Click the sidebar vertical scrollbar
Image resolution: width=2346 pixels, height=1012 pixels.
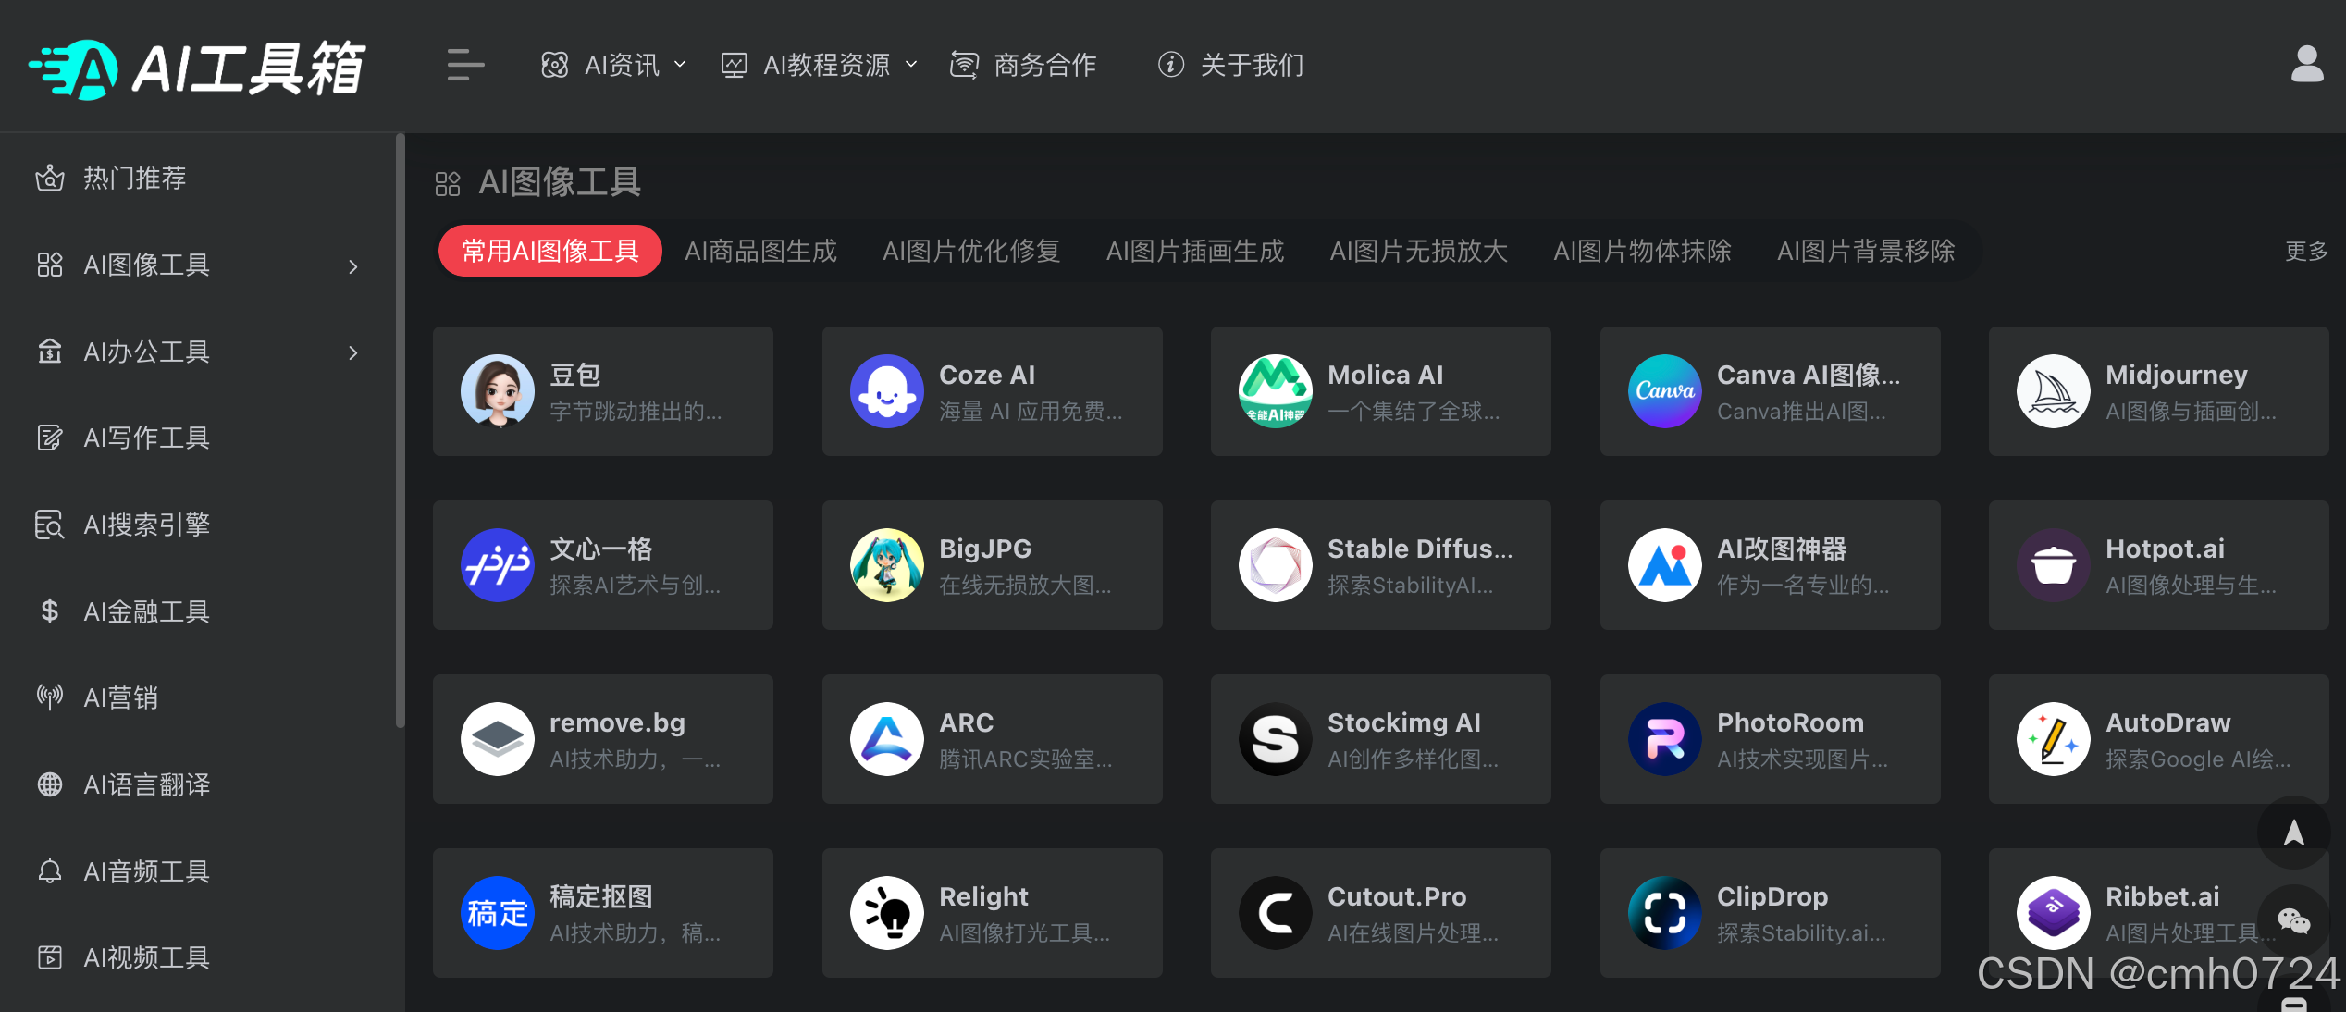pyautogui.click(x=400, y=430)
